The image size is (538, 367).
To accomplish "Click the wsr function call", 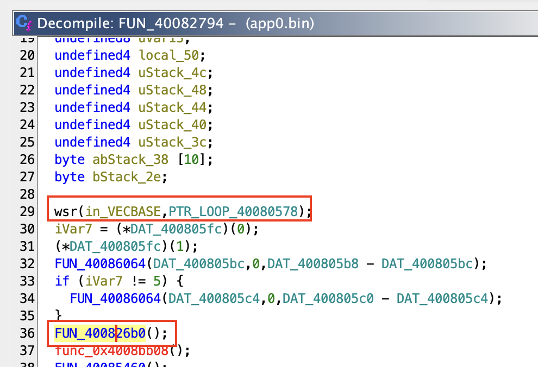I will click(66, 212).
